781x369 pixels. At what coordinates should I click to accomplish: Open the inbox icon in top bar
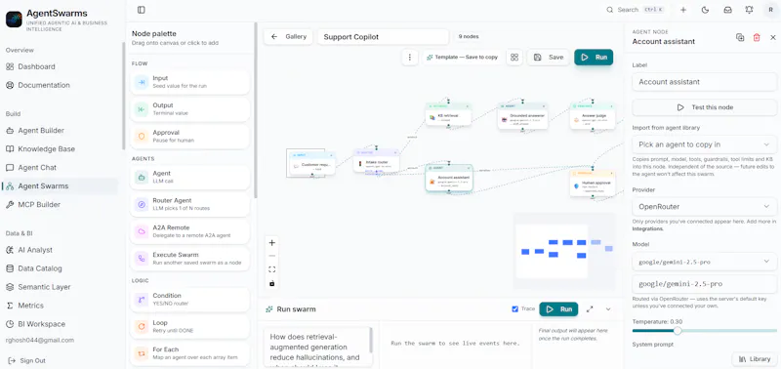(x=727, y=10)
